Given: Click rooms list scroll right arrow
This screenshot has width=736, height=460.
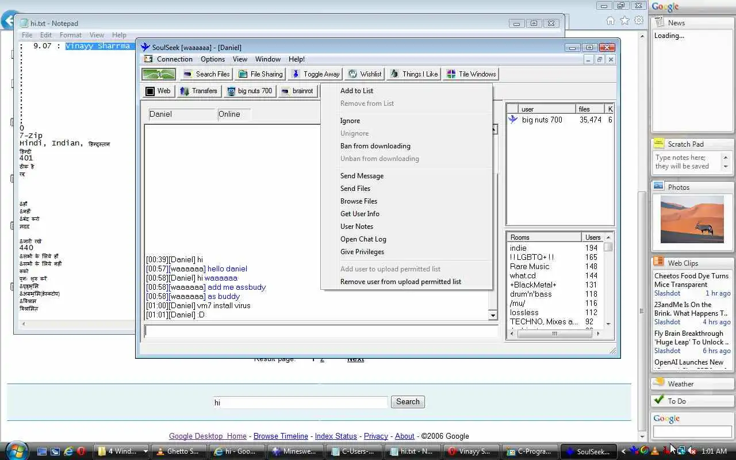Looking at the screenshot, I should point(598,333).
